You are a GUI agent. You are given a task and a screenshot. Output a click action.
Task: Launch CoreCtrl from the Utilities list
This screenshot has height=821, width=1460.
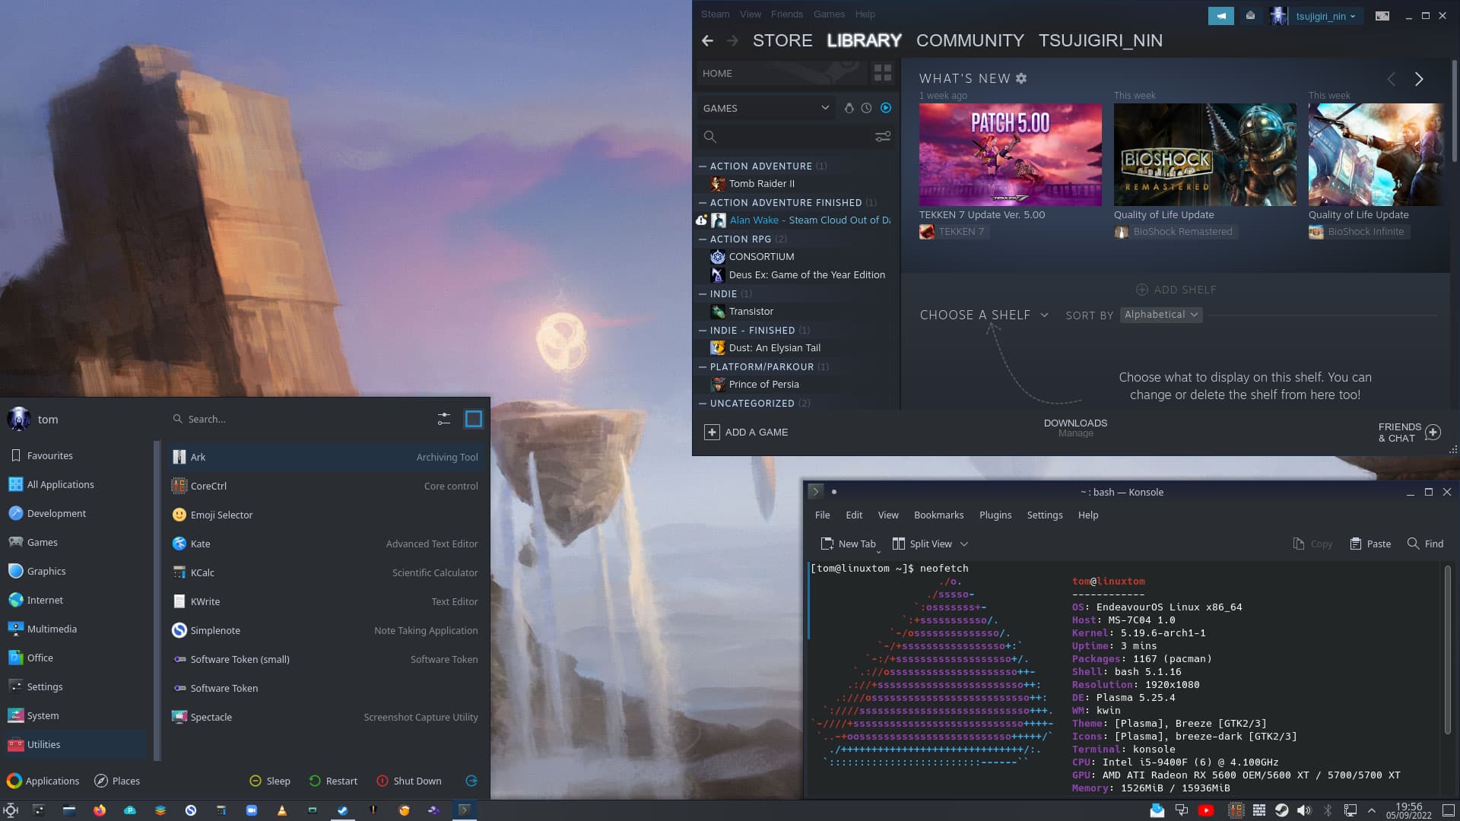(x=325, y=486)
